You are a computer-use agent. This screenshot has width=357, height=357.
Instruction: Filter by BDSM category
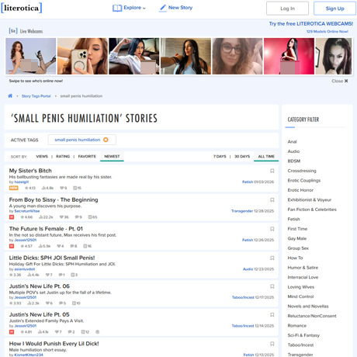pos(294,161)
